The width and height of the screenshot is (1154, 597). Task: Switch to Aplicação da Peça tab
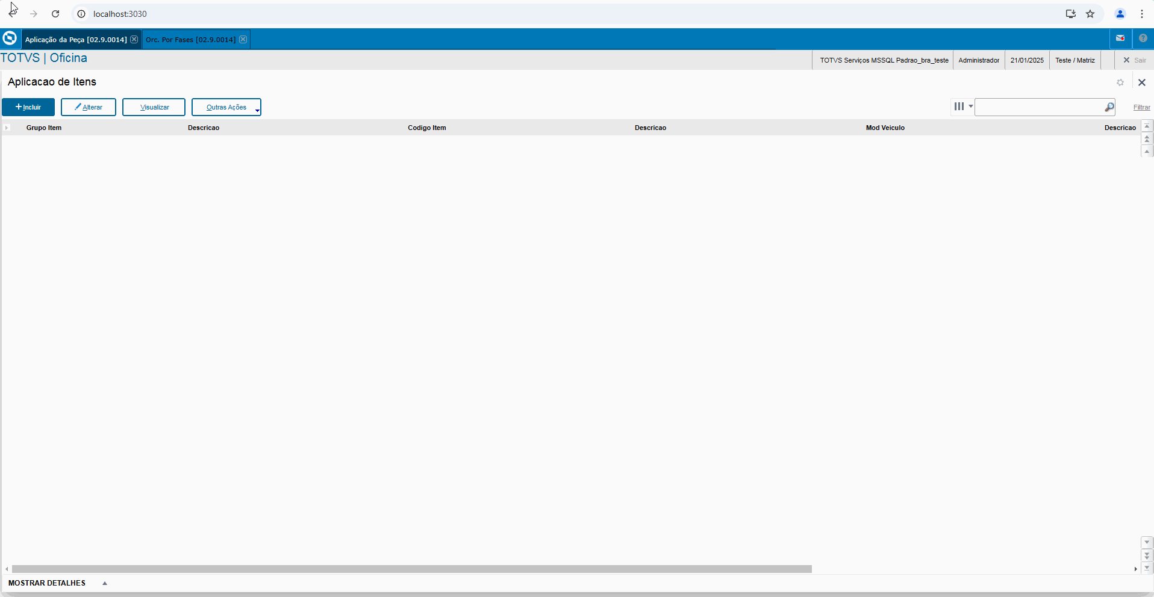[76, 39]
